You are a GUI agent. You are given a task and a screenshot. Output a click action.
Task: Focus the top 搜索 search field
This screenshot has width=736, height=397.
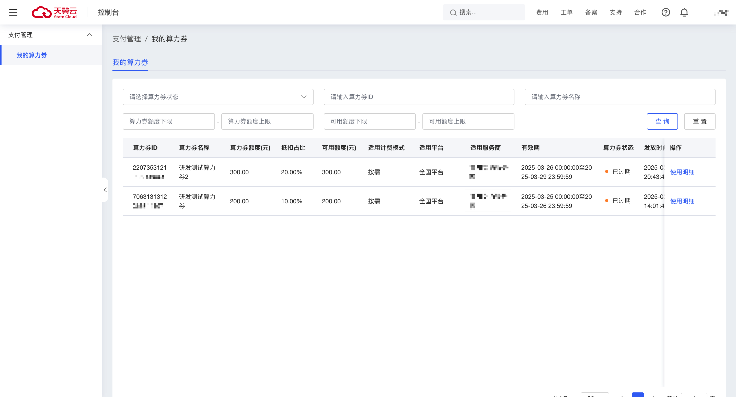(484, 12)
